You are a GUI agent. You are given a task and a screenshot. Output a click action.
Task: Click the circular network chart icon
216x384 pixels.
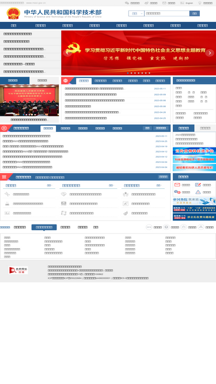point(201,227)
